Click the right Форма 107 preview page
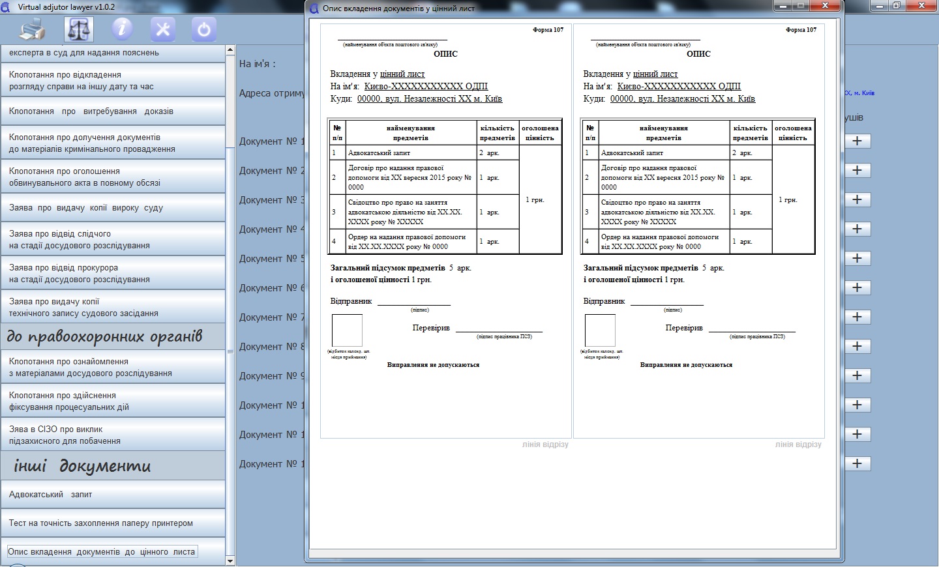Image resolution: width=939 pixels, height=567 pixels. pyautogui.click(x=698, y=231)
